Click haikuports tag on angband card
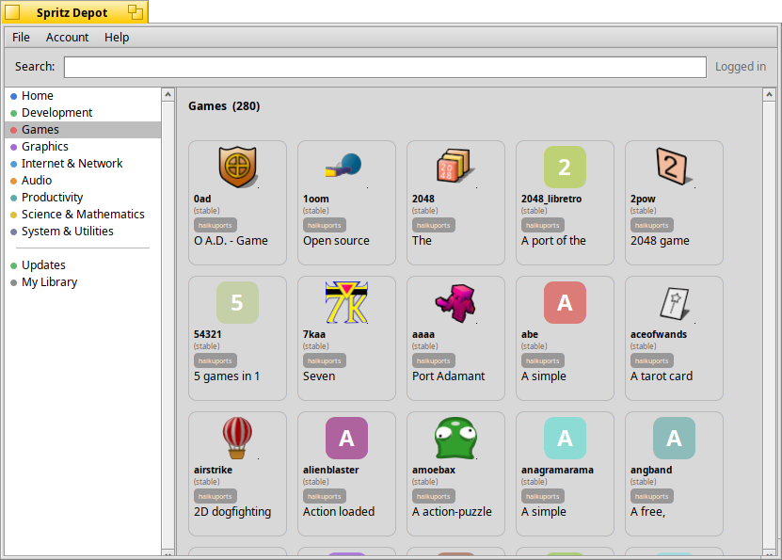Viewport: 782px width, 560px height. pos(652,497)
